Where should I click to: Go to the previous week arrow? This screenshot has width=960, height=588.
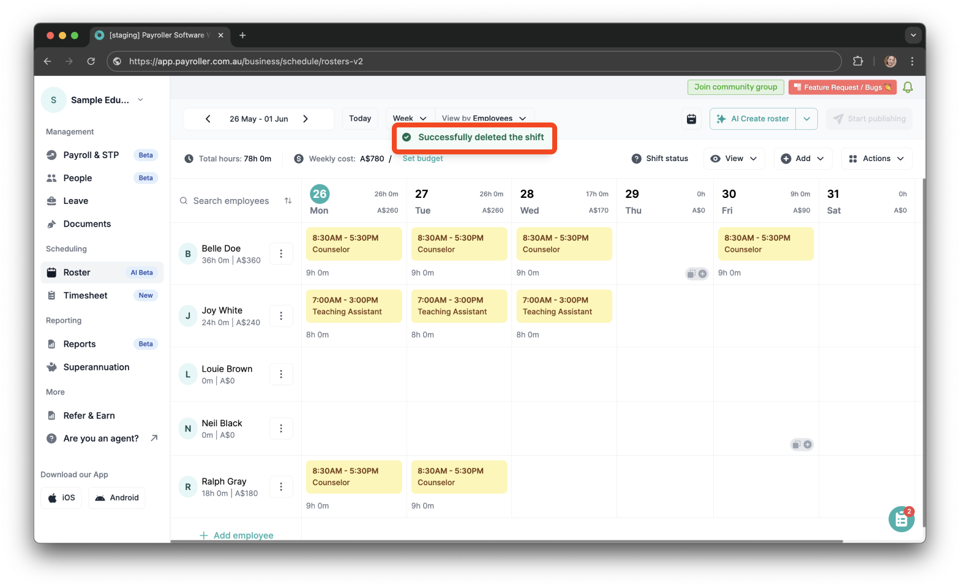pyautogui.click(x=208, y=119)
